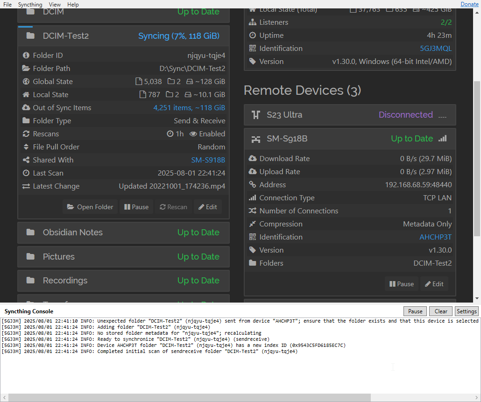Pause the Syncthing Console output
Screen dimensions: 481x402
tap(415, 311)
